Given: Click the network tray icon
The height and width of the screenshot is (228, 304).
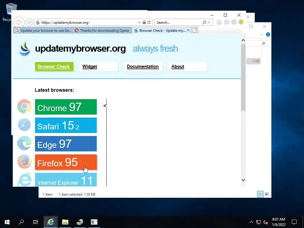Looking at the screenshot, I should 259,222.
